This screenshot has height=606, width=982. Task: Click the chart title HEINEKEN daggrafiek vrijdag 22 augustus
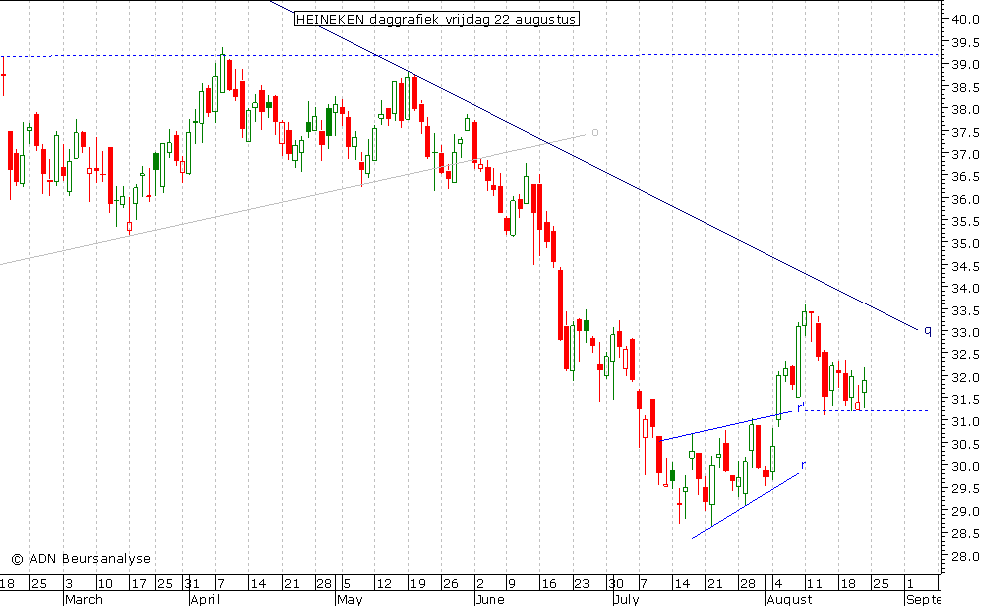click(437, 19)
